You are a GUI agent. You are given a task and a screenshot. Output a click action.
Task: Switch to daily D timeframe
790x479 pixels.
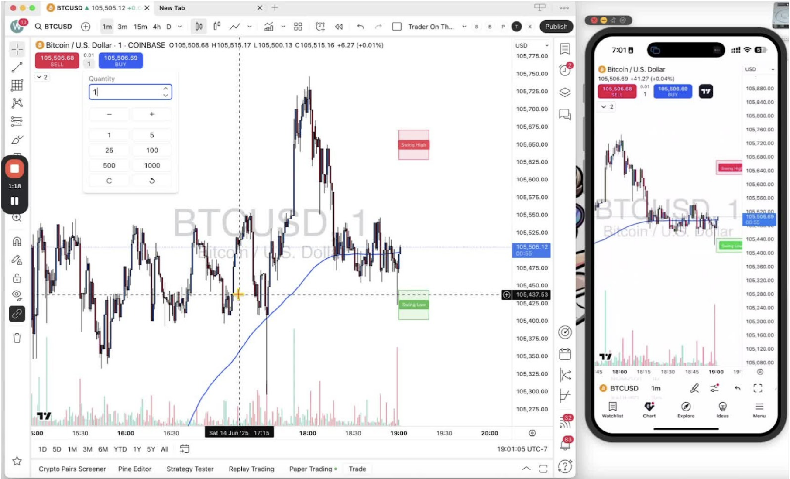(x=169, y=27)
